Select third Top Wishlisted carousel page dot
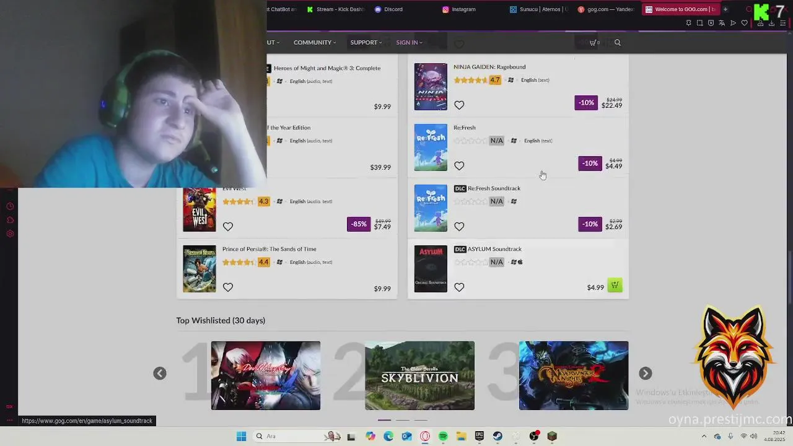 point(421,420)
